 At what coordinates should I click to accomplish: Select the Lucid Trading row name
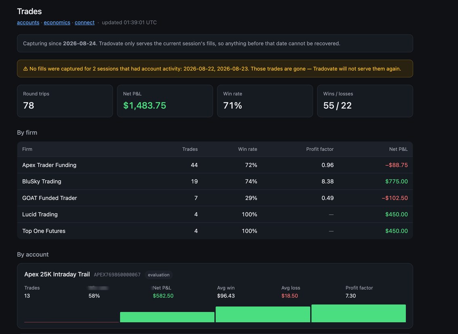[40, 214]
